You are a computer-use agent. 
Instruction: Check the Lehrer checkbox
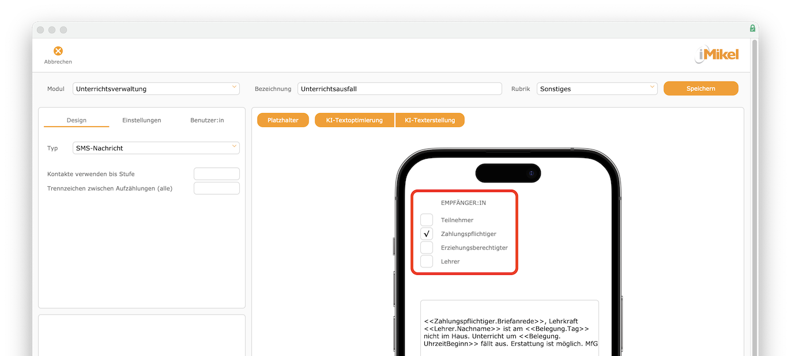point(427,261)
